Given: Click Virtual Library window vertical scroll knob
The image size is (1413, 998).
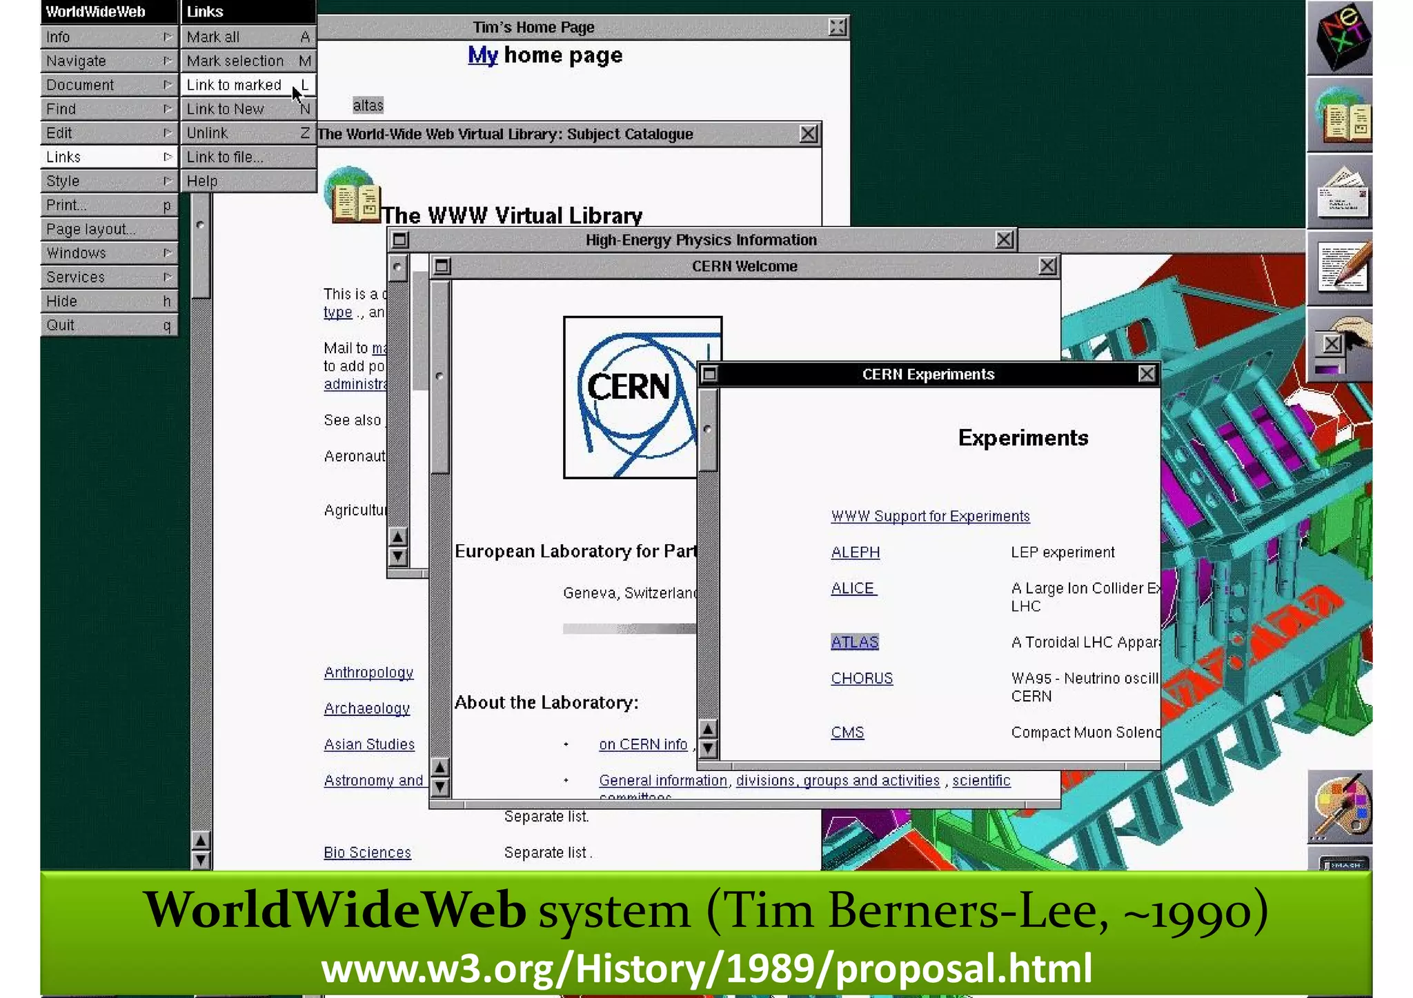Looking at the screenshot, I should (200, 246).
